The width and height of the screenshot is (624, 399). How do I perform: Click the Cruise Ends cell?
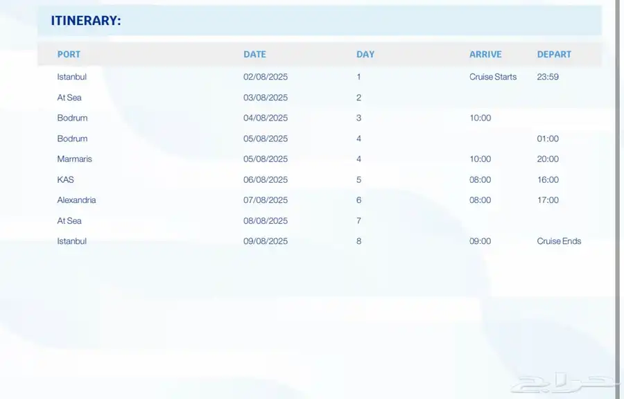point(559,241)
